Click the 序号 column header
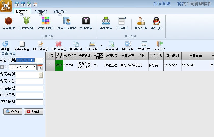Viewport: 214px width, 137px height. 50,56
